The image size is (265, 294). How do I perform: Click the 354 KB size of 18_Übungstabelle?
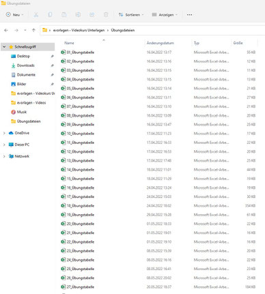pyautogui.click(x=250, y=206)
